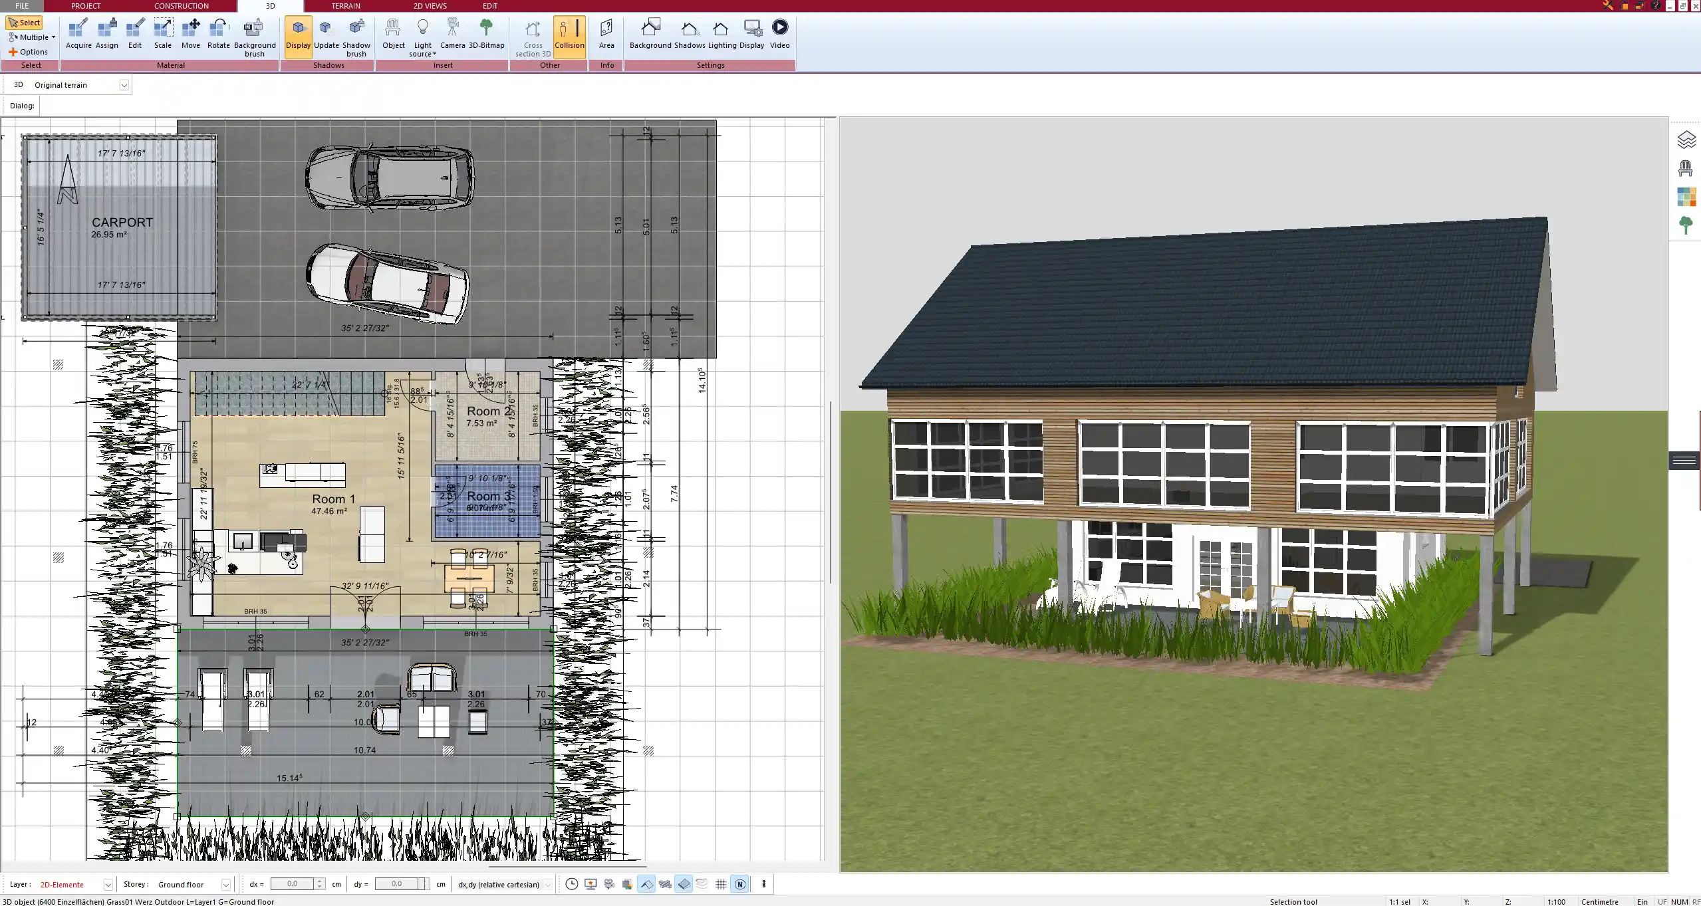This screenshot has height=906, width=1701.
Task: Open the layers panel icon on right sidebar
Action: [x=1686, y=140]
